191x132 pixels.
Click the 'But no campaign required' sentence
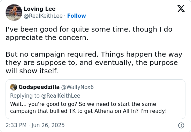click(52, 54)
